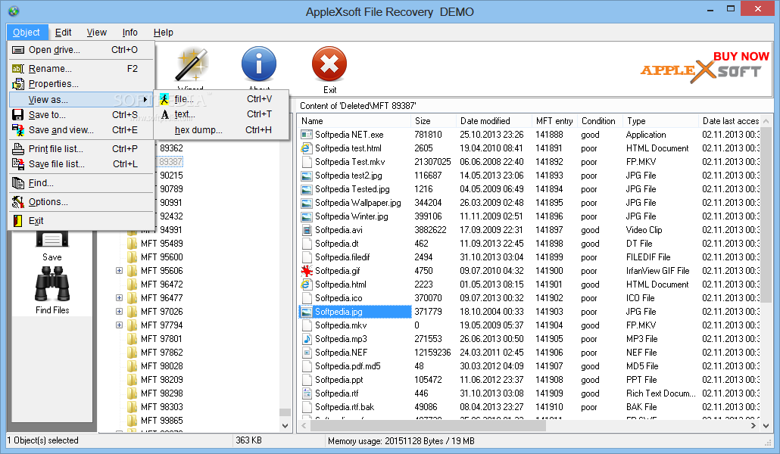Viewport: 780px width, 454px height.
Task: Click the file list scroll right arrow
Action: point(753,426)
